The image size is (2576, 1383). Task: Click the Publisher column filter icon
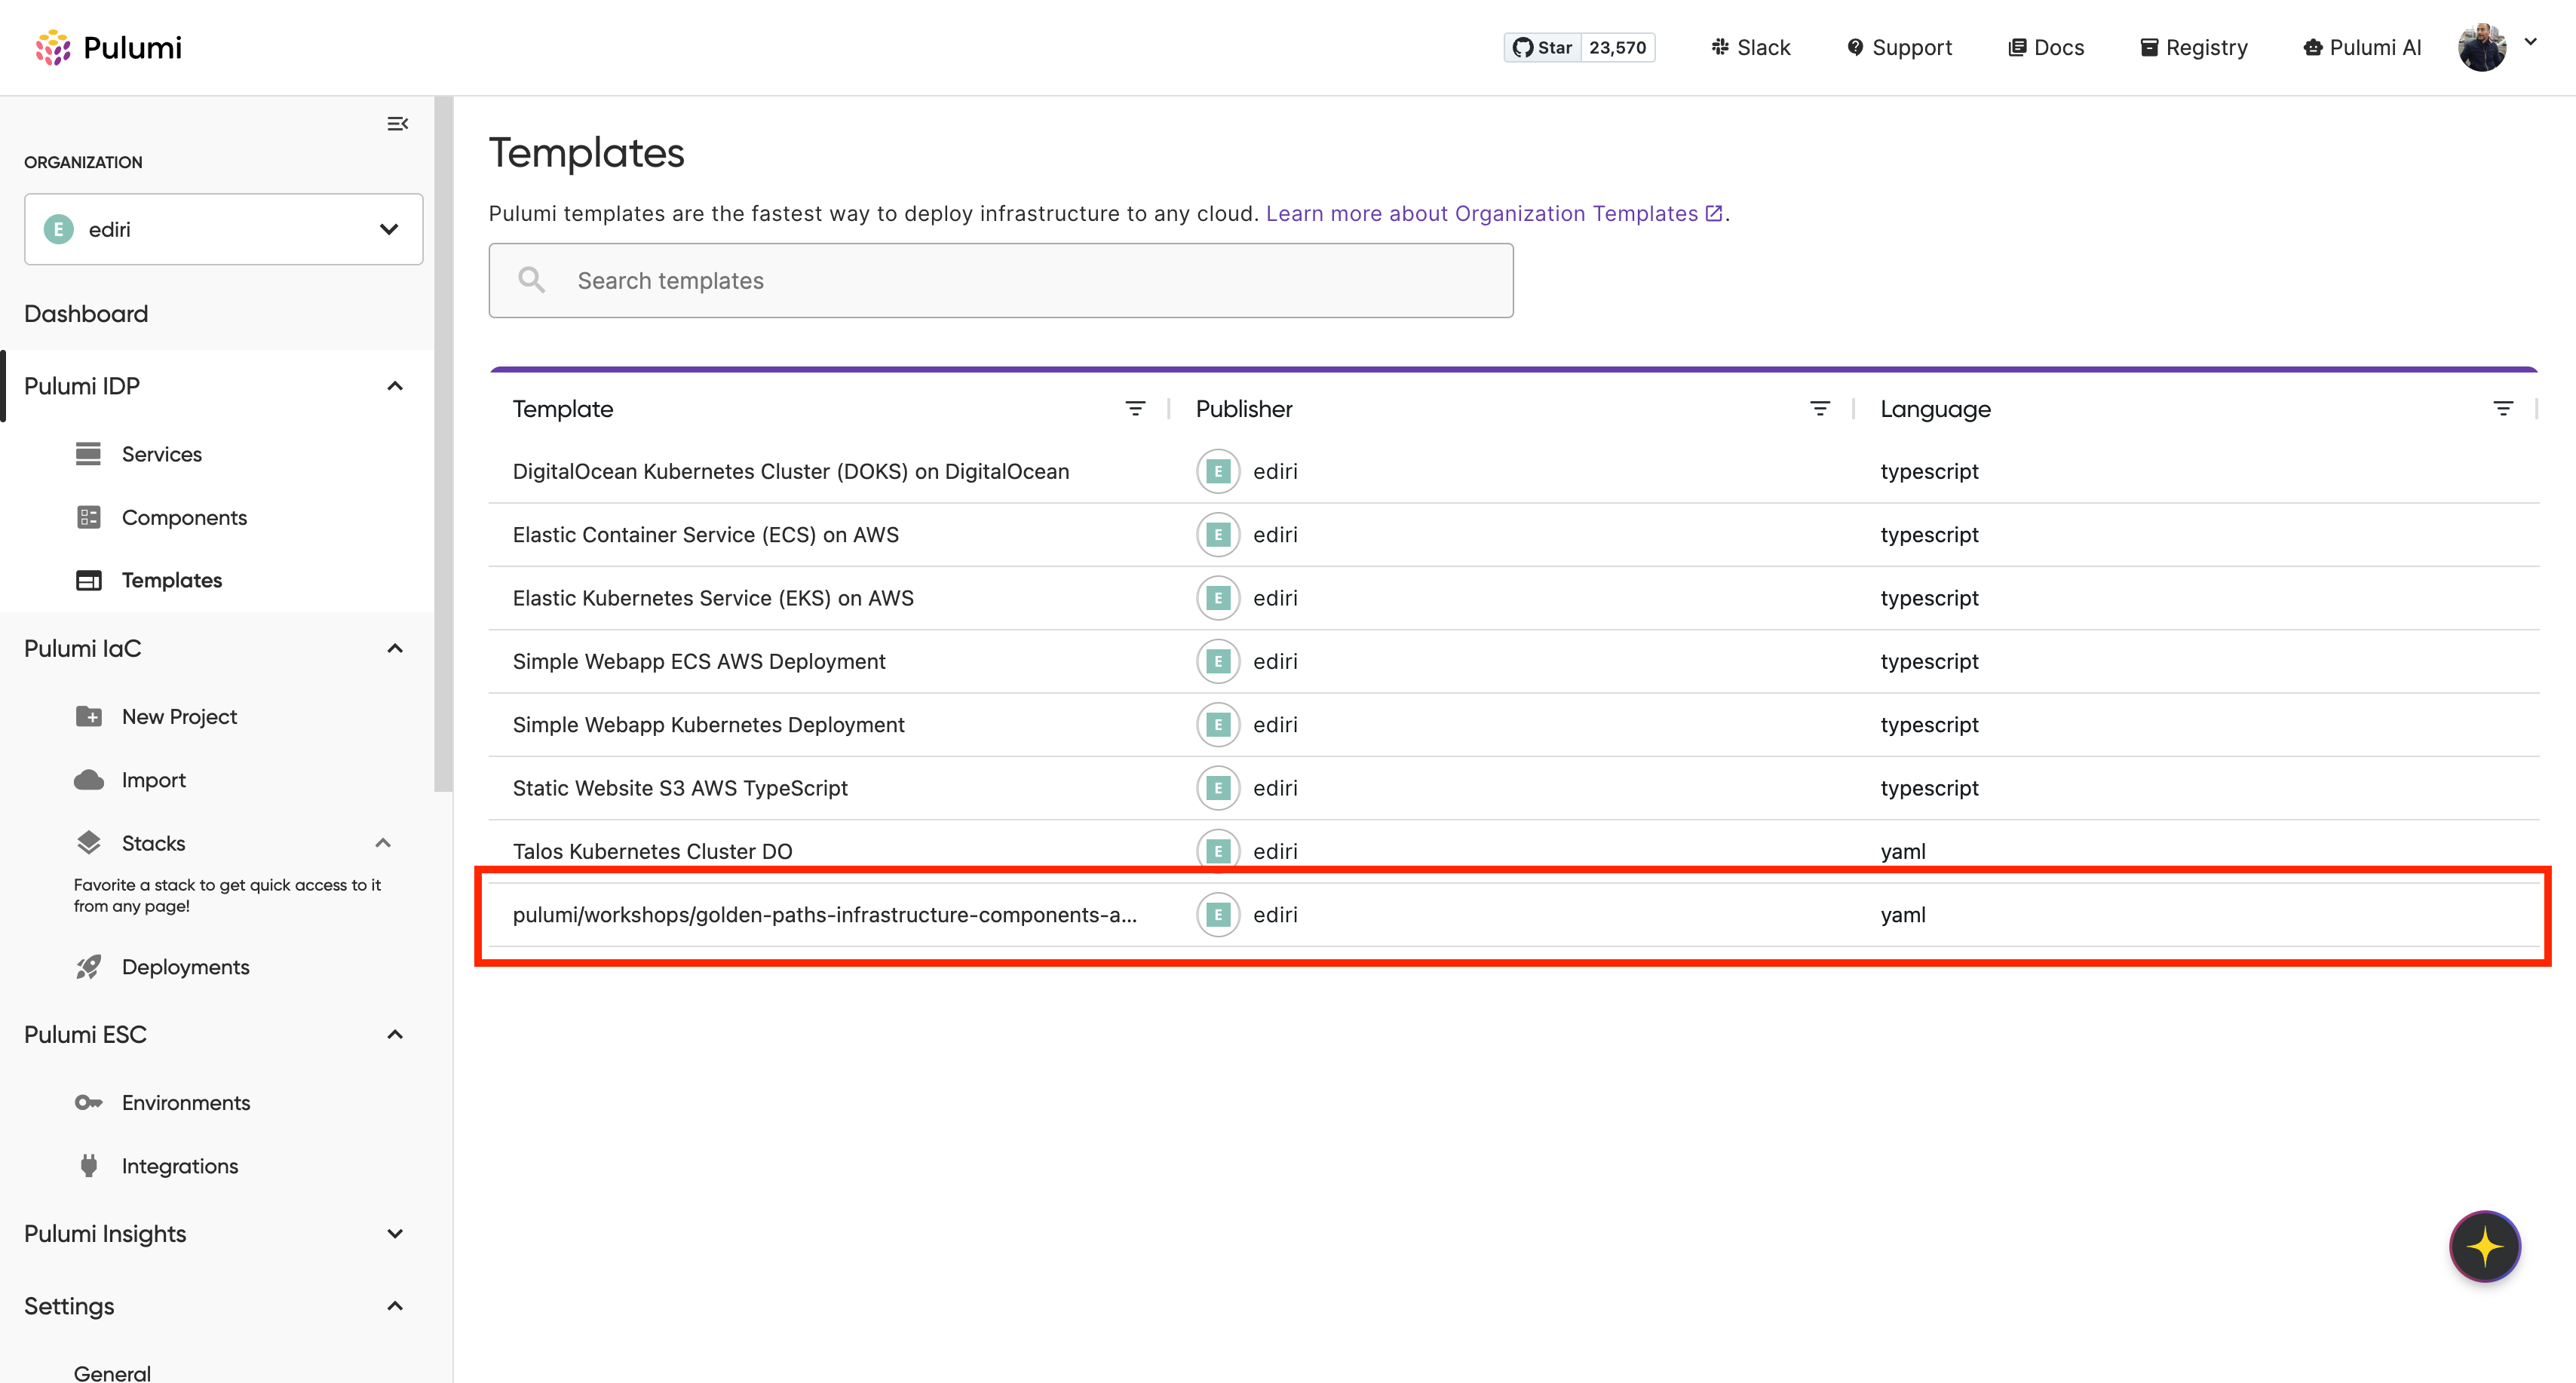(1820, 409)
